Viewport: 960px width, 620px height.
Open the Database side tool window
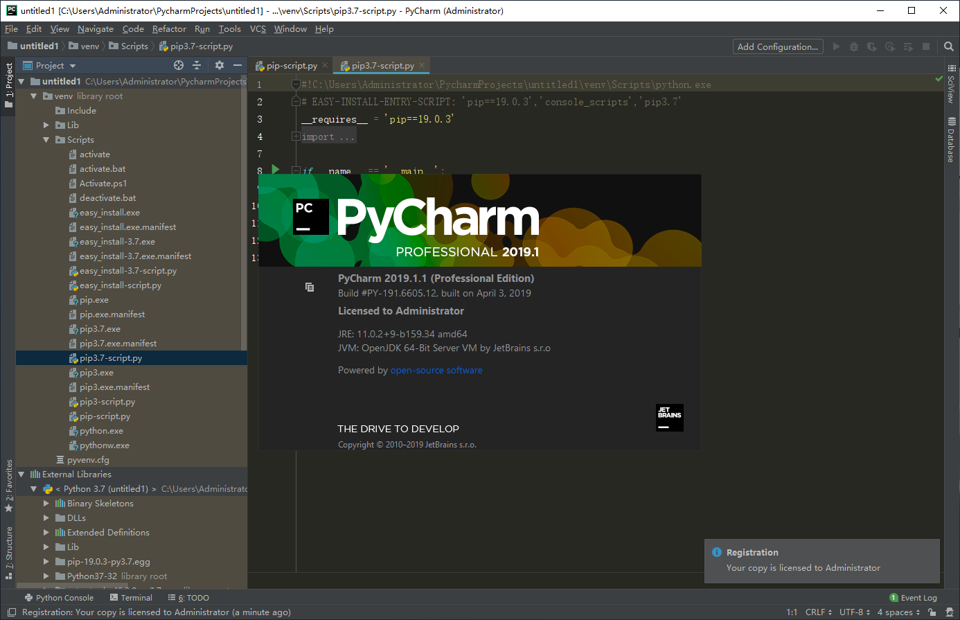coord(952,139)
